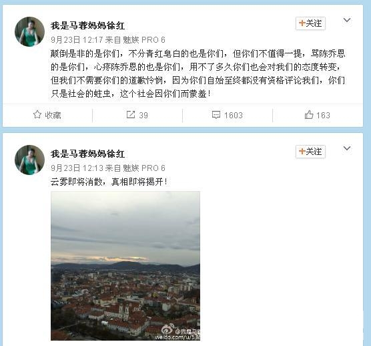Click the repost icon next to 39
The width and height of the screenshot is (371, 346).
click(131, 115)
